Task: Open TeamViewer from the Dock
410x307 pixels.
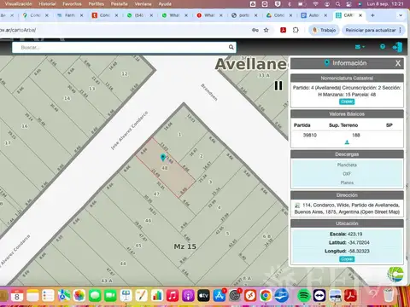Action: (319, 296)
